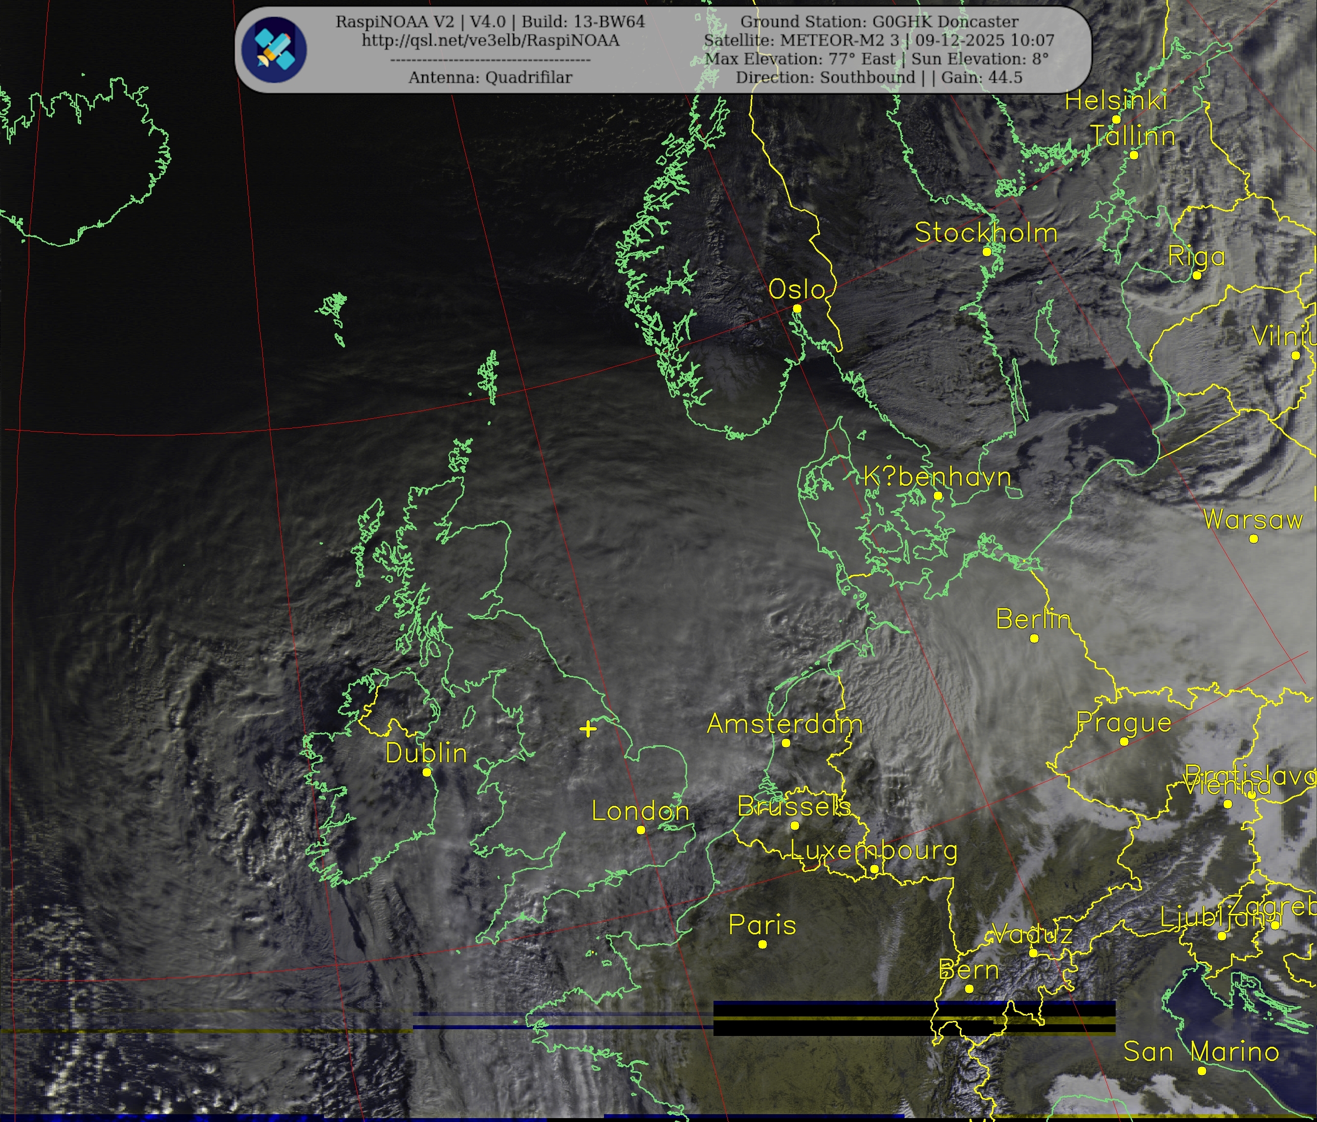
Task: Click the Oslo city marker dot
Action: tap(797, 308)
